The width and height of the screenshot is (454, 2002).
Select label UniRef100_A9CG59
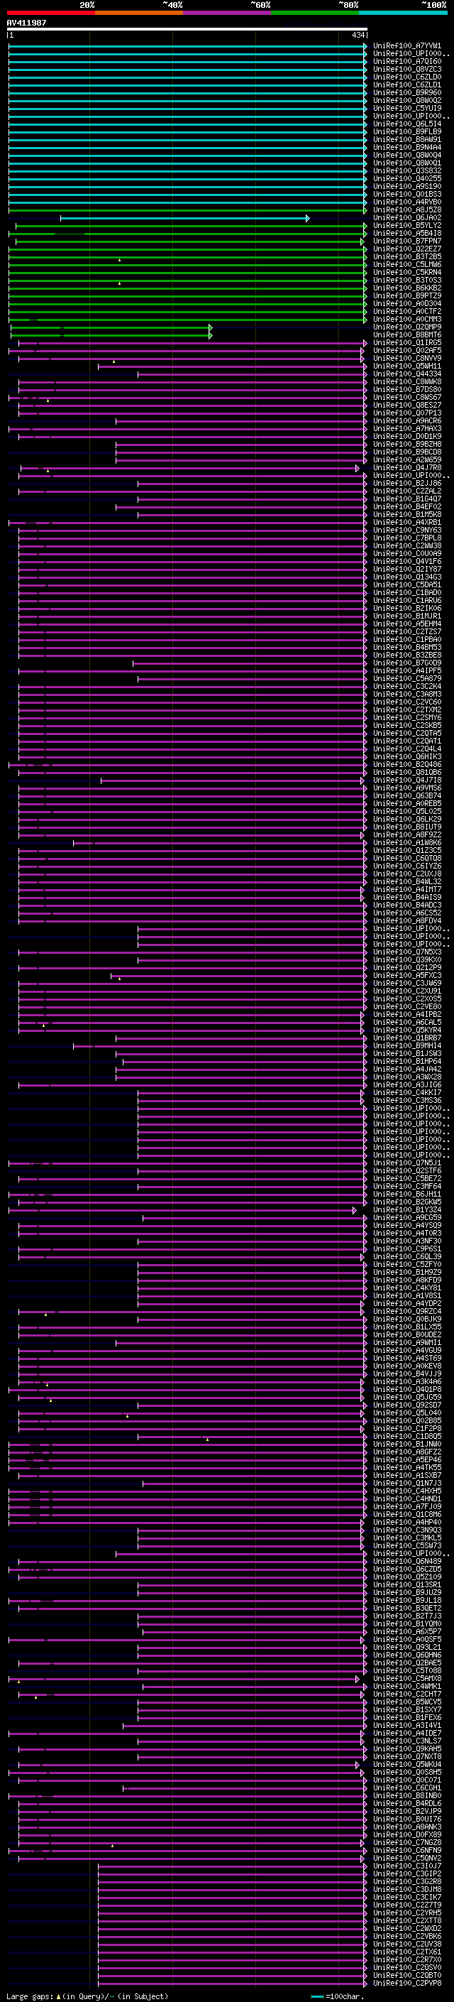tap(407, 1217)
